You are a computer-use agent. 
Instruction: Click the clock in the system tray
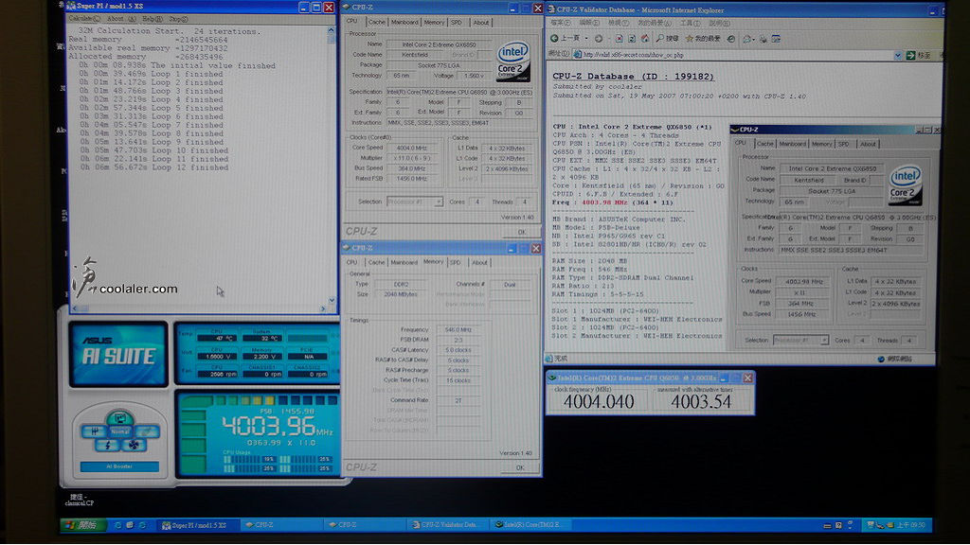point(912,525)
